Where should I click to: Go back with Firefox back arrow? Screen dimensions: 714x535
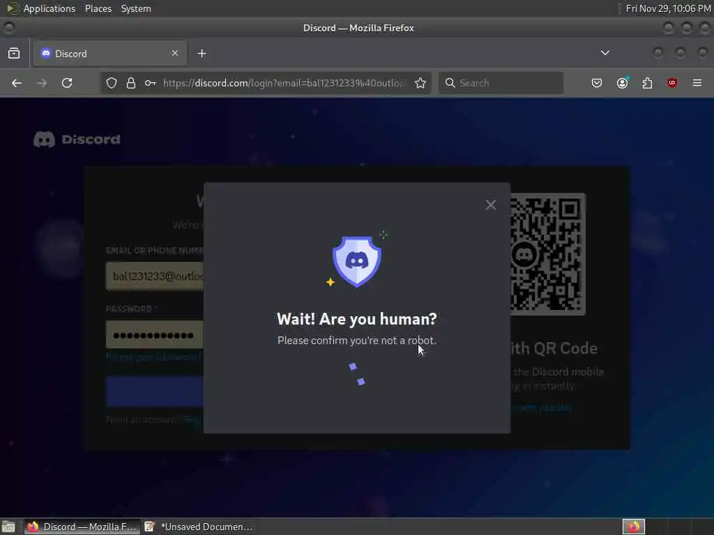click(17, 83)
